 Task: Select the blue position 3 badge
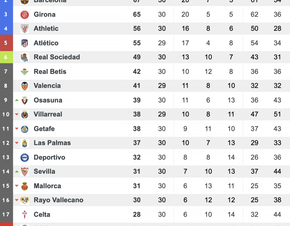(x=6, y=14)
